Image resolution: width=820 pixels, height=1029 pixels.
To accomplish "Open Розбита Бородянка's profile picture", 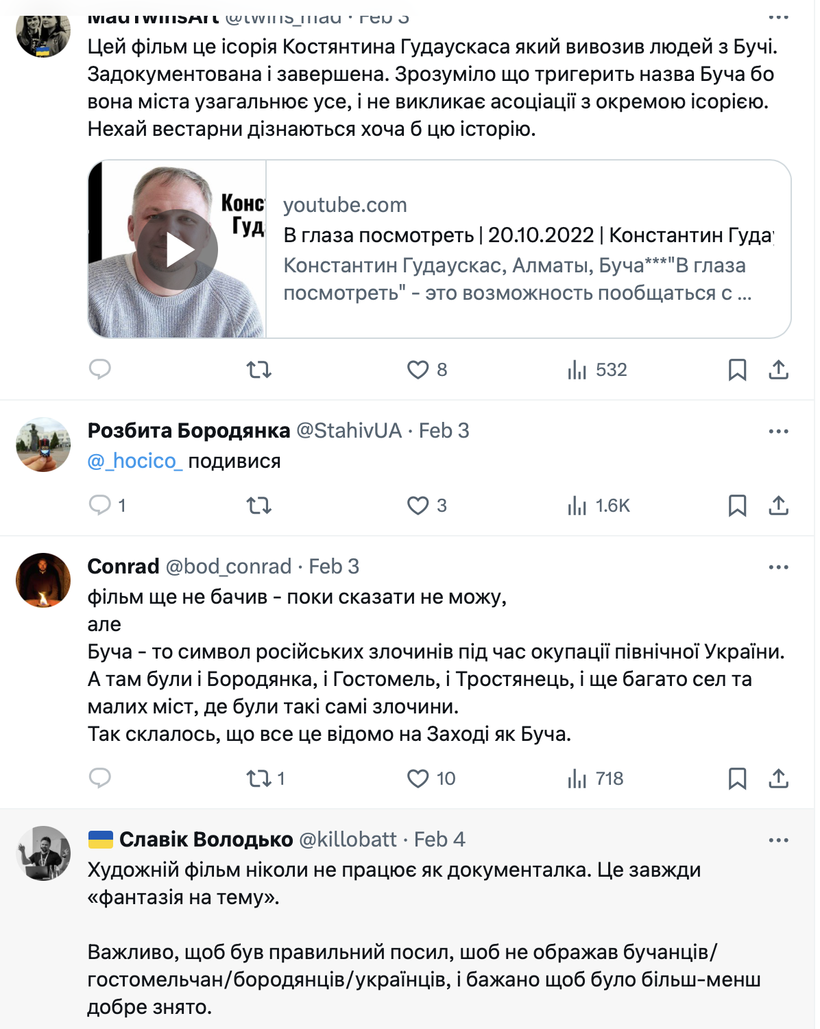I will pos(43,445).
